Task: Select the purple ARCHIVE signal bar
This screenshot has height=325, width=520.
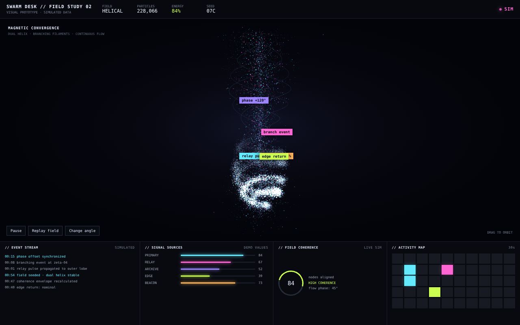Action: coord(218,269)
